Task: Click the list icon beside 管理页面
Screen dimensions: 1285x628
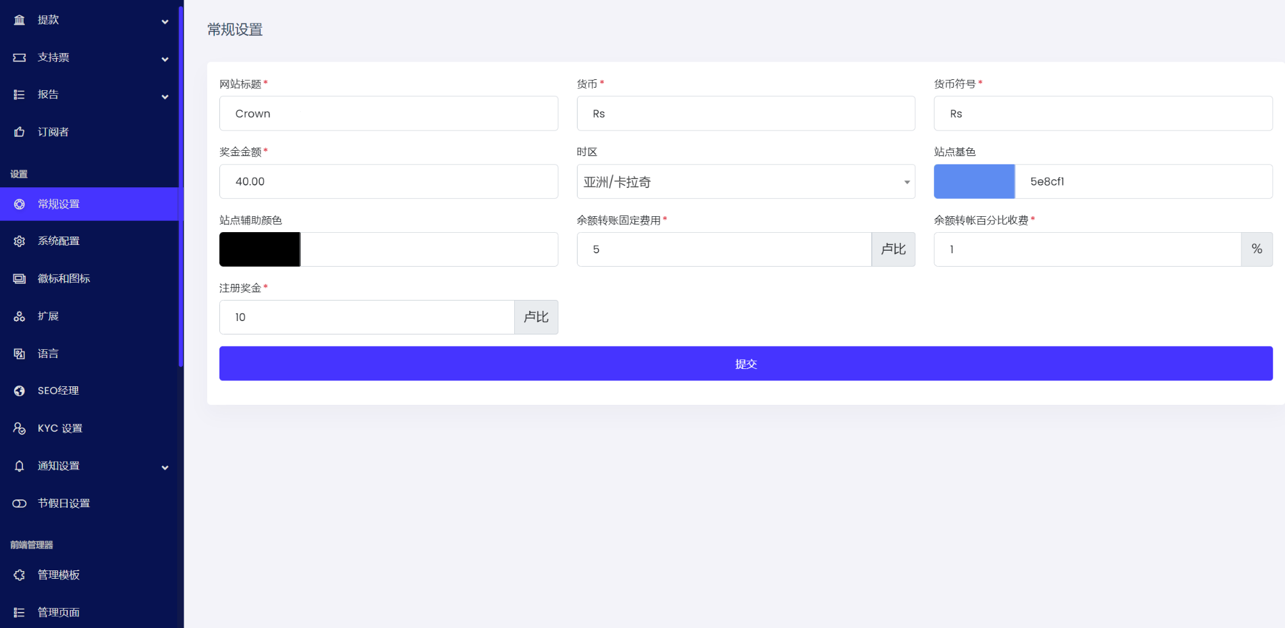Action: tap(19, 613)
